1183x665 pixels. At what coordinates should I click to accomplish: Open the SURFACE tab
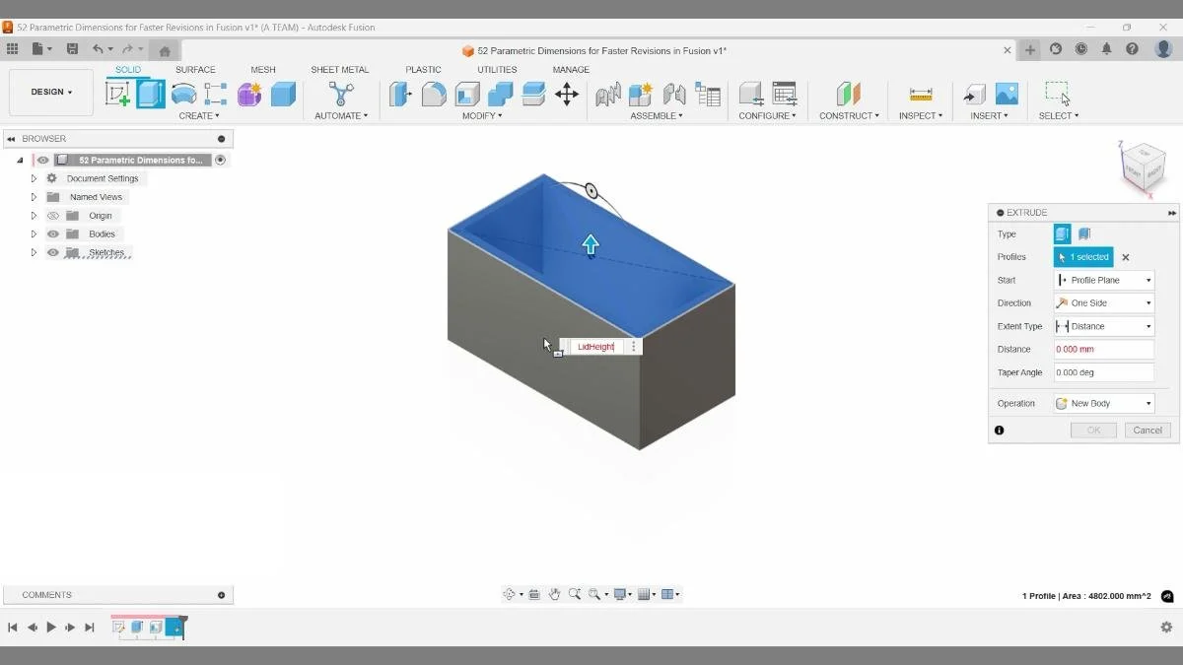pos(195,69)
